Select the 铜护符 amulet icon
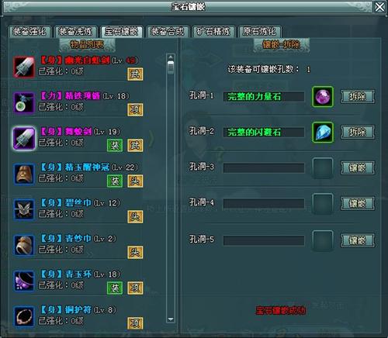The height and width of the screenshot is (338, 388). (24, 316)
